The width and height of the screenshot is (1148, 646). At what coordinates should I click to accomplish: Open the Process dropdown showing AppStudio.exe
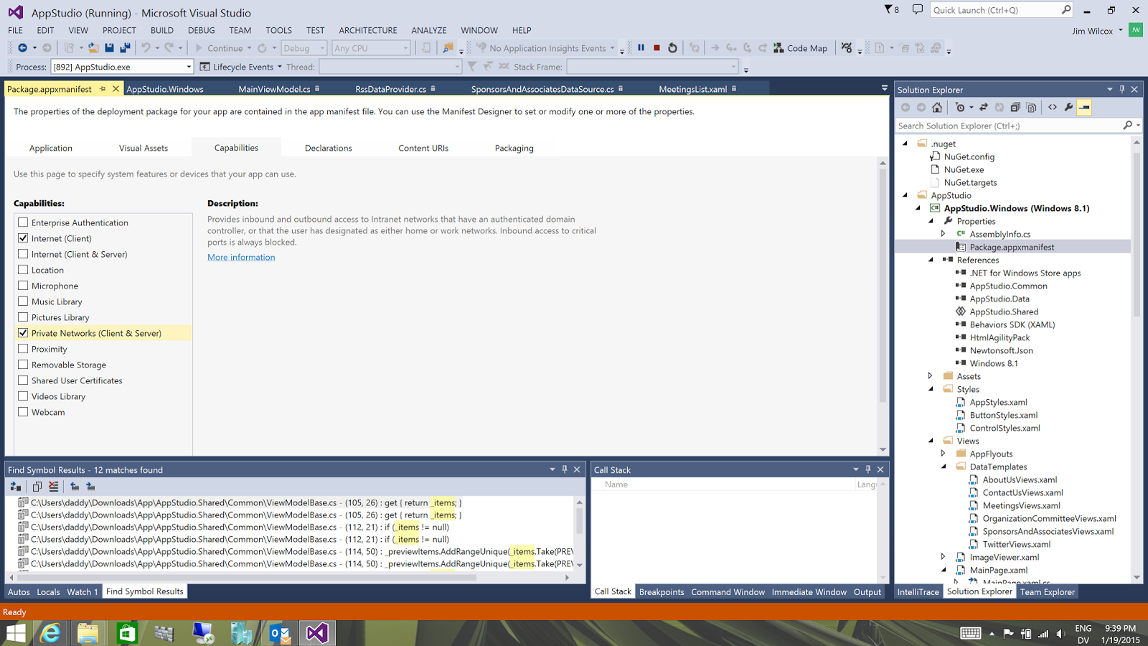[x=122, y=67]
